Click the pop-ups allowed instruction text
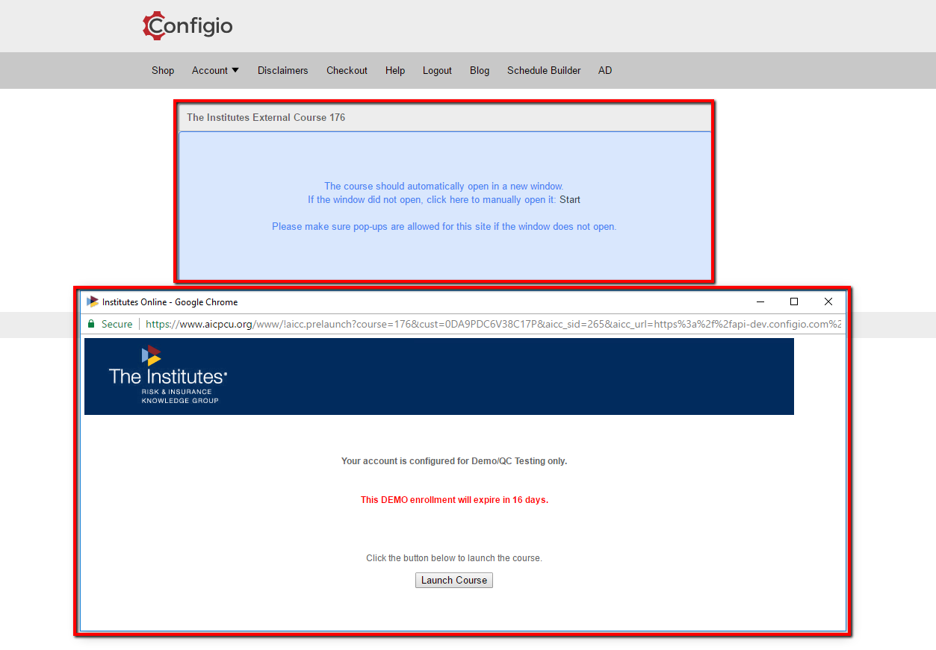 tap(444, 227)
